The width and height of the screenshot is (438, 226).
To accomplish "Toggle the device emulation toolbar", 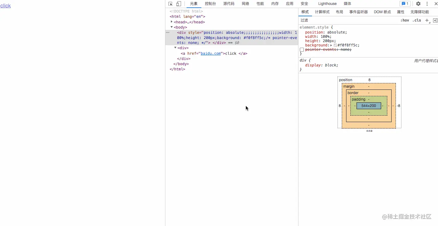I will pos(179,4).
